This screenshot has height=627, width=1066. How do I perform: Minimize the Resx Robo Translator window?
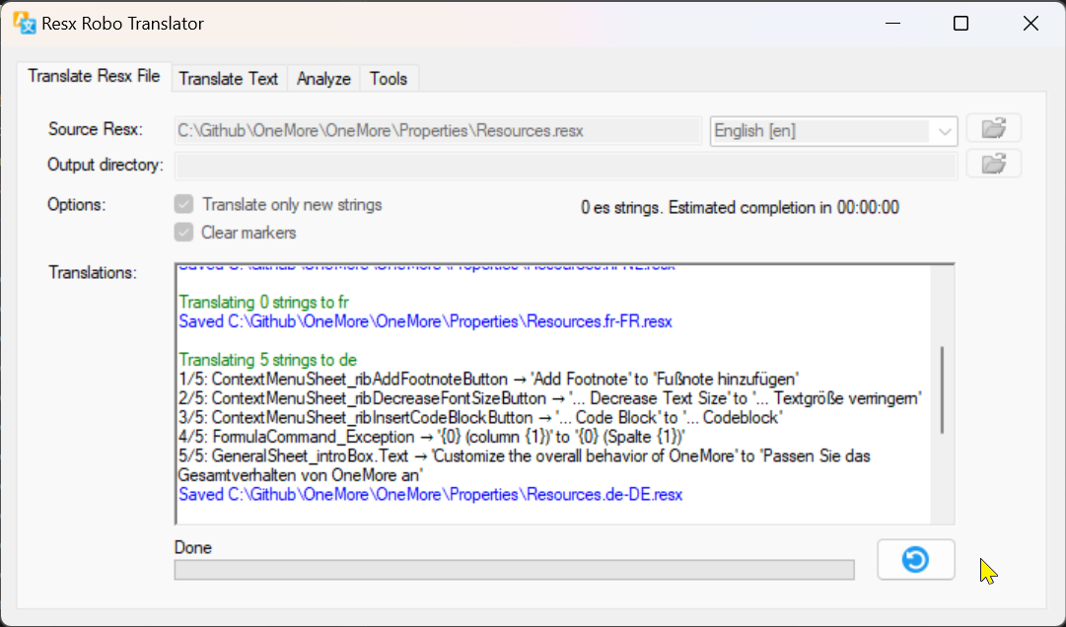(x=892, y=23)
